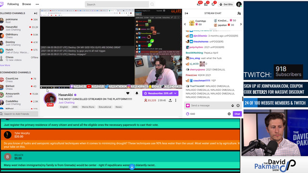Select the Educational tag
Screen dimensions: 308x173
tap(105, 107)
